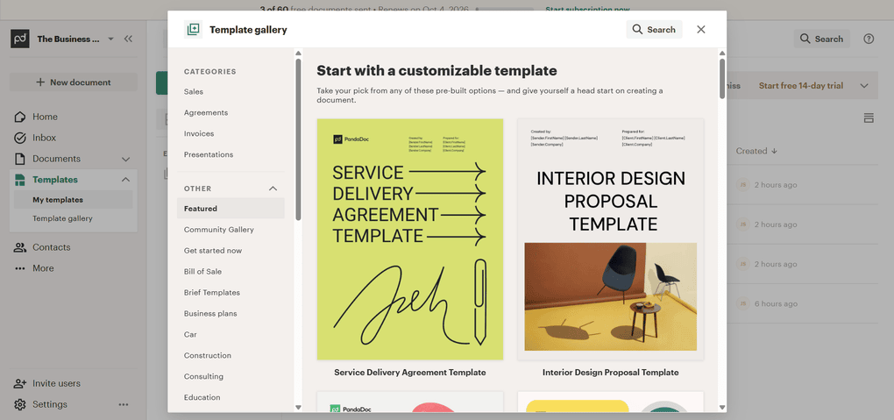894x420 pixels.
Task: Select the Invoices category
Action: [x=199, y=133]
